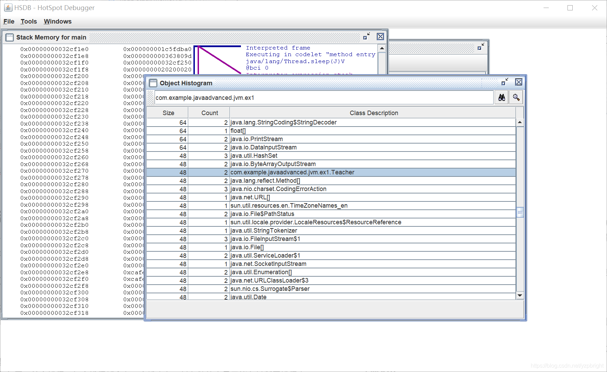The image size is (607, 372).
Task: Select the float[] row
Action: 331,131
